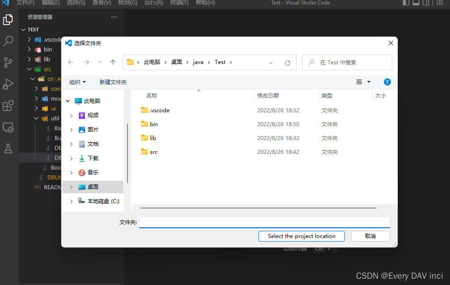
Task: Change the file view layout icon
Action: click(x=359, y=82)
